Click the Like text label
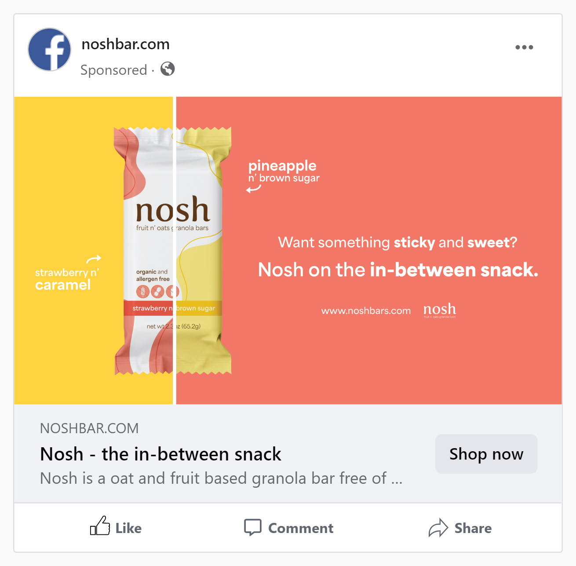This screenshot has height=566, width=576. [x=128, y=528]
